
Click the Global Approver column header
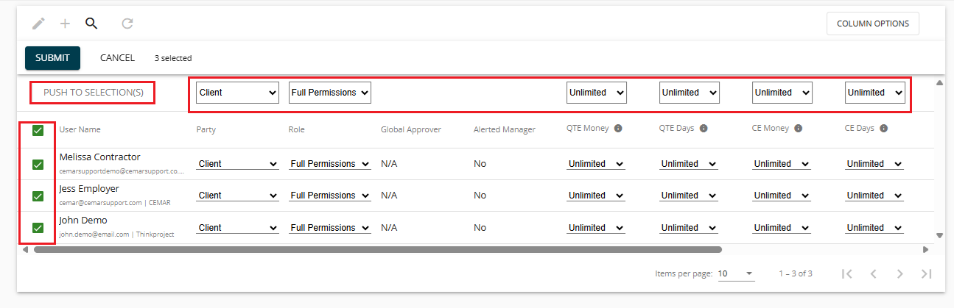410,129
